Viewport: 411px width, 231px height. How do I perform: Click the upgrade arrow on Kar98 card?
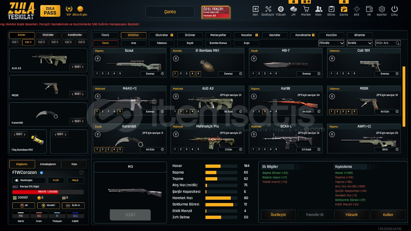tap(254, 97)
